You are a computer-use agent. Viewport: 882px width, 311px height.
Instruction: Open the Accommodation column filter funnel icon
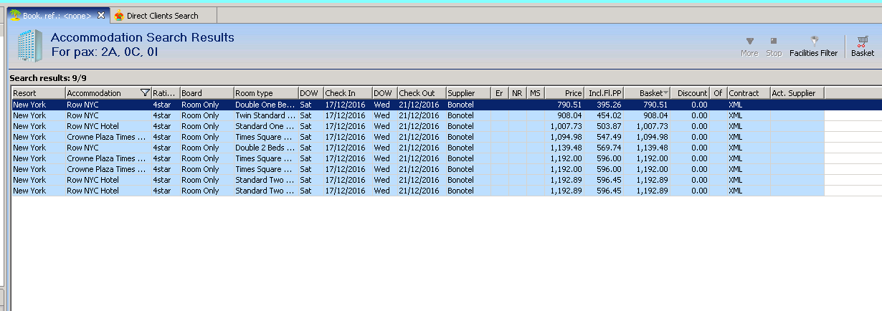click(x=146, y=93)
